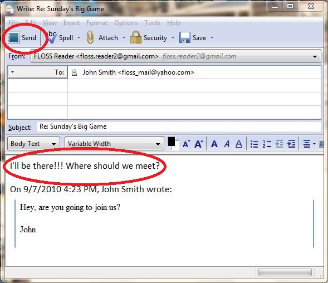Minimize the Write window
The height and width of the screenshot is (283, 328).
[275, 7]
